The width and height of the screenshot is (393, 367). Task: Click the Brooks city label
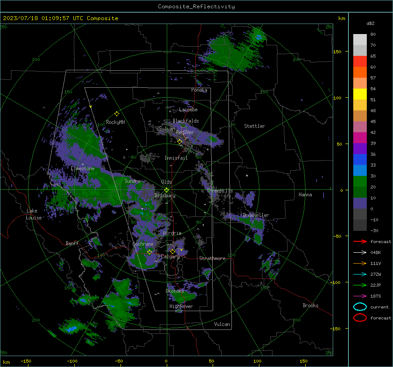click(310, 305)
